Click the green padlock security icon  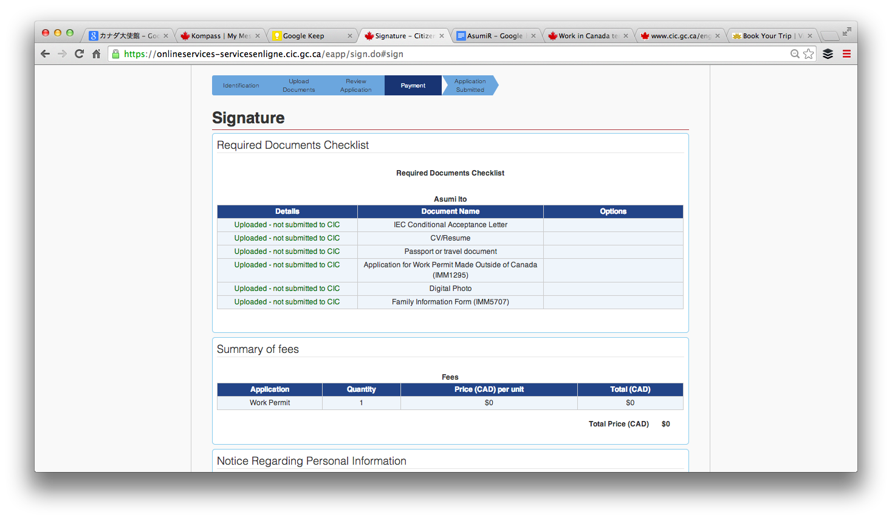tap(115, 54)
